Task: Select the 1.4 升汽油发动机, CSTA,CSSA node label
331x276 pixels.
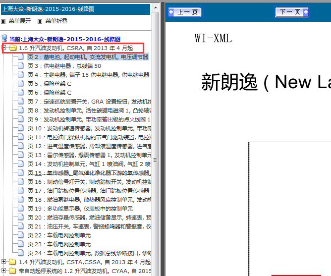Action: coord(85,262)
